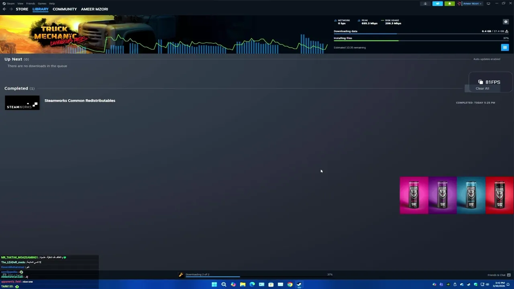Click the 81FPS overlay counter

[489, 82]
